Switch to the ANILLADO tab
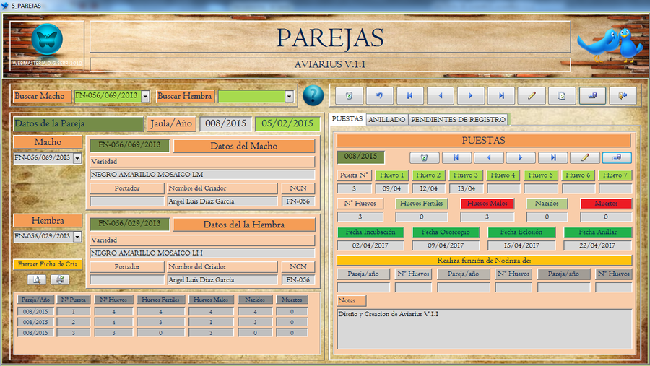The image size is (650, 366). [x=386, y=119]
